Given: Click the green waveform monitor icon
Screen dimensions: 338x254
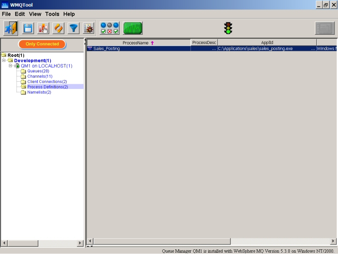Looking at the screenshot, I should 133,28.
